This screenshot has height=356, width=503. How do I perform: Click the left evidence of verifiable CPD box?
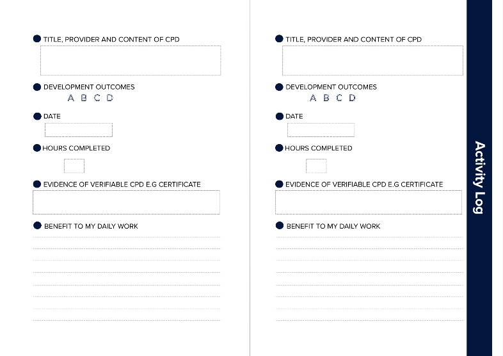coord(127,202)
